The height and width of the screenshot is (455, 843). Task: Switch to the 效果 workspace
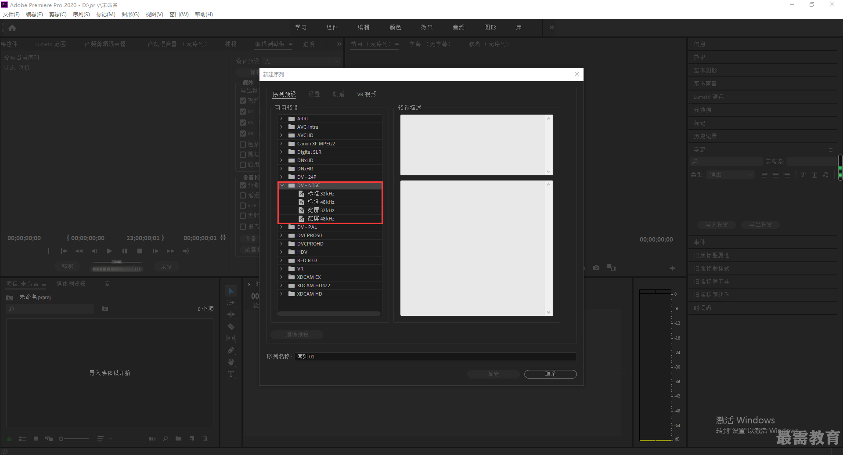(x=427, y=27)
